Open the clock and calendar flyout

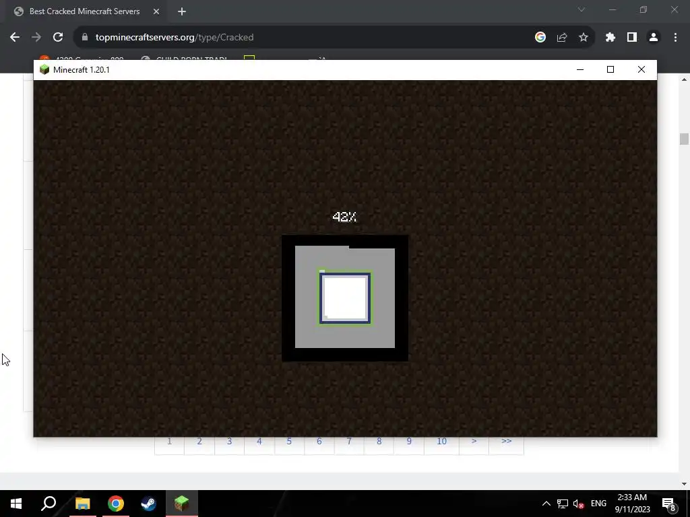pos(632,504)
